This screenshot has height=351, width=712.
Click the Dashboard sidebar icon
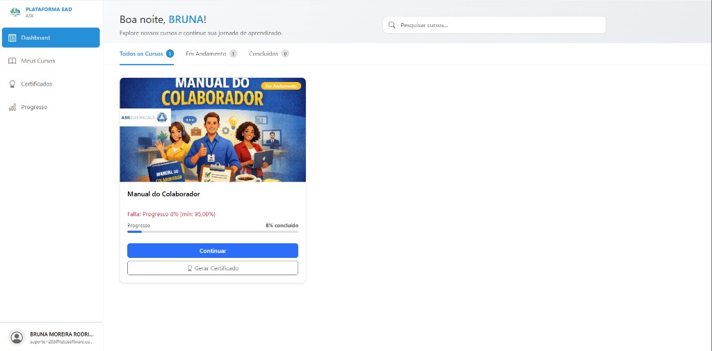click(x=13, y=38)
